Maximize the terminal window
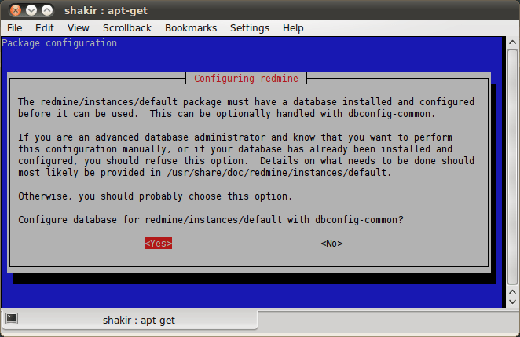Viewport: 520px width, 337px height. (x=47, y=11)
